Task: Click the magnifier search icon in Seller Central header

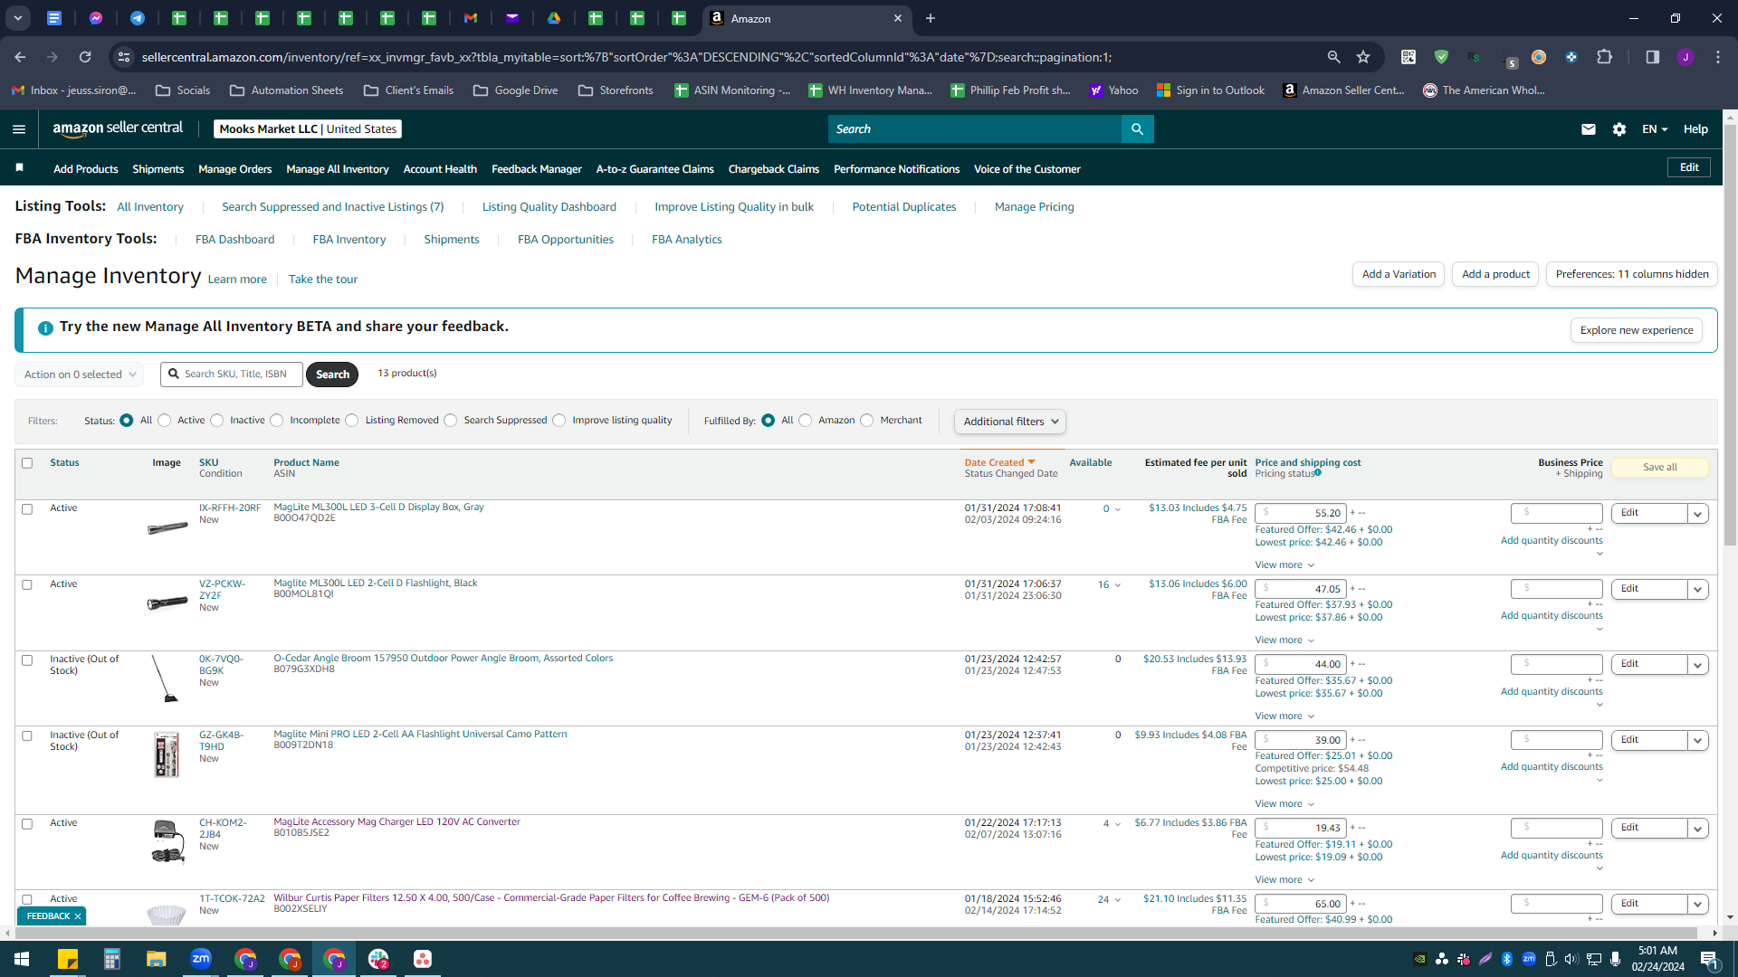Action: tap(1137, 129)
